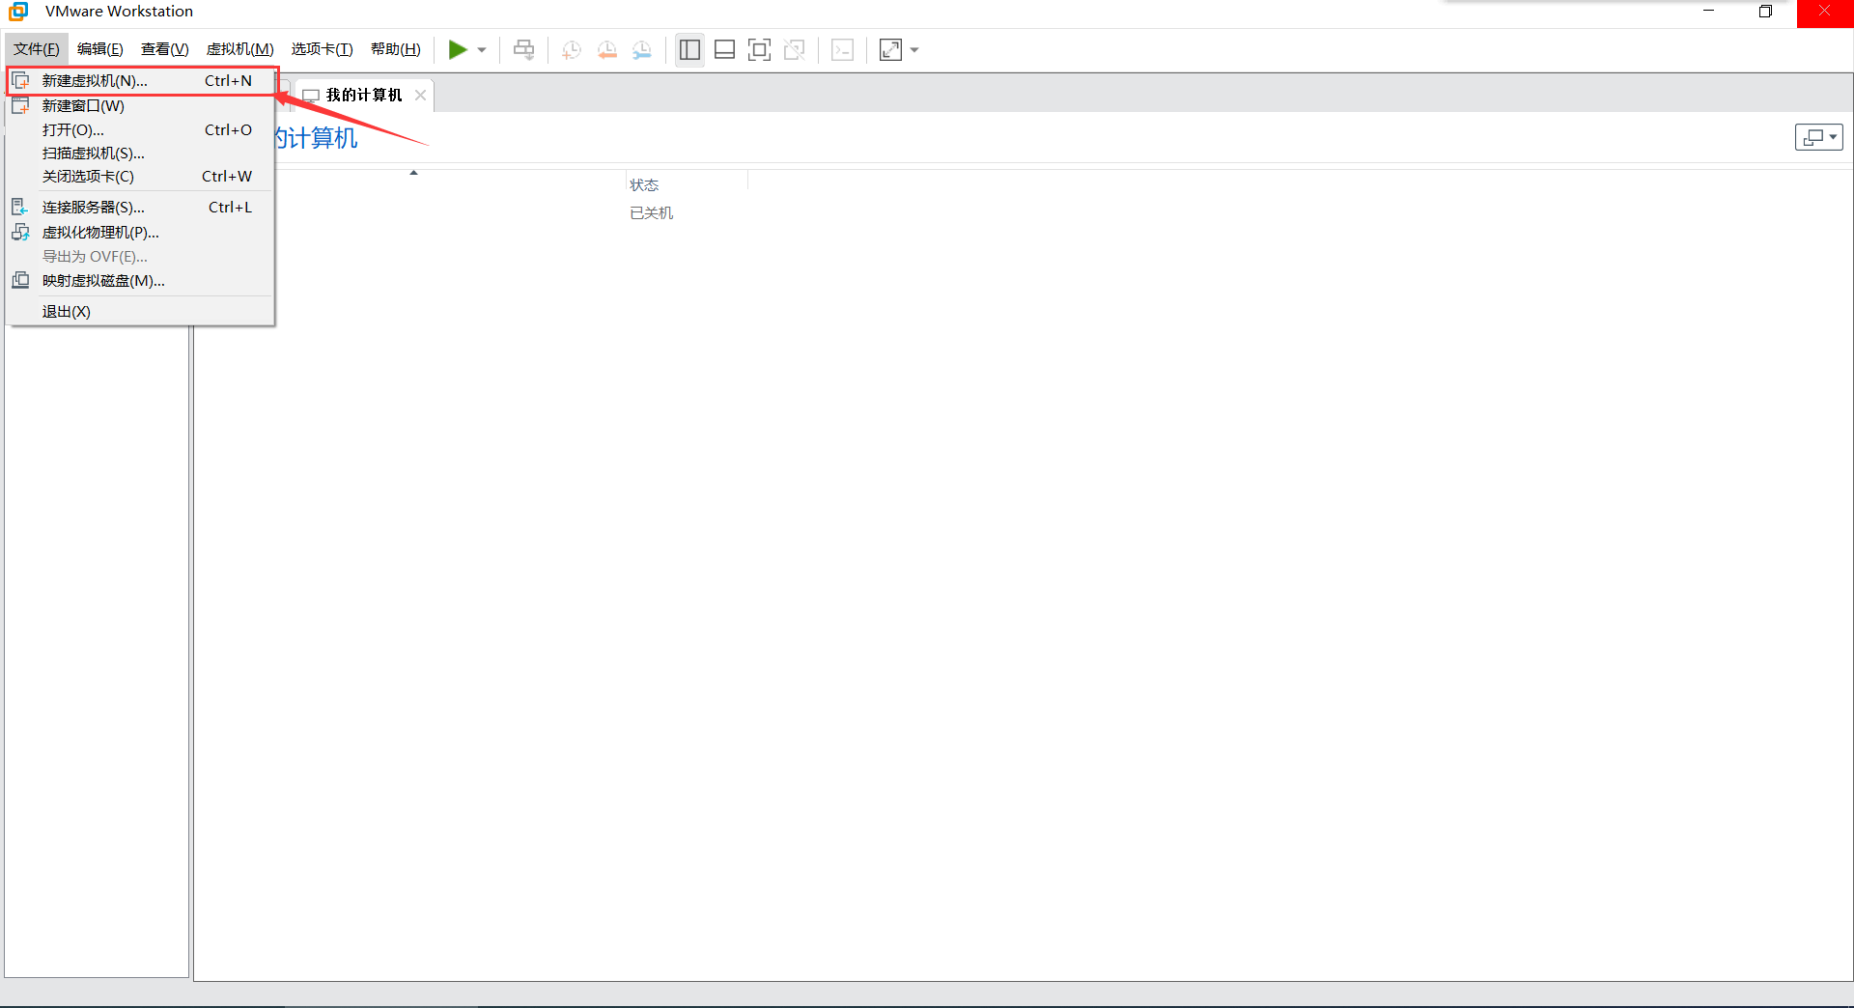Open the dropdown arrow beside the stretch view icon
The image size is (1854, 1008).
914,50
